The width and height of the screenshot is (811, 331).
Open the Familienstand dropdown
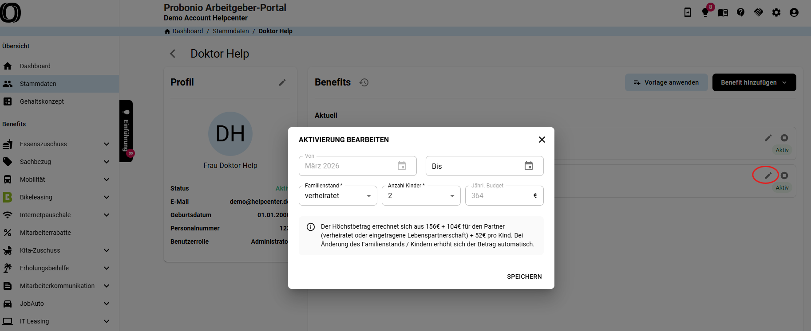(x=338, y=196)
